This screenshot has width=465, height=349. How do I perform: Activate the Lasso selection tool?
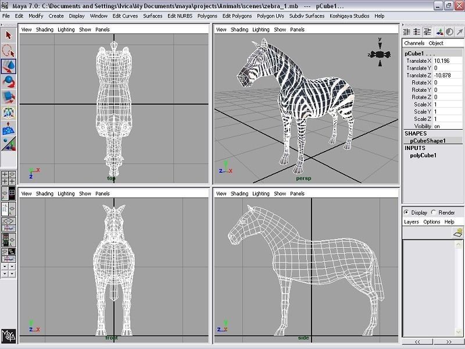(8, 51)
